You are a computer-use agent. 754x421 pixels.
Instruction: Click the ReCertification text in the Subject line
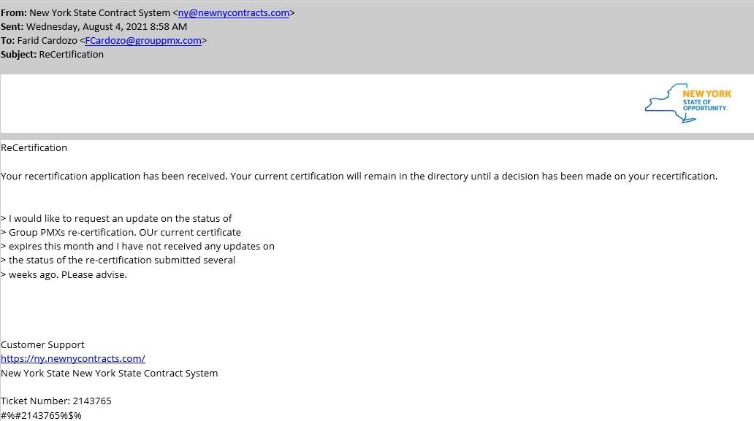tap(71, 55)
